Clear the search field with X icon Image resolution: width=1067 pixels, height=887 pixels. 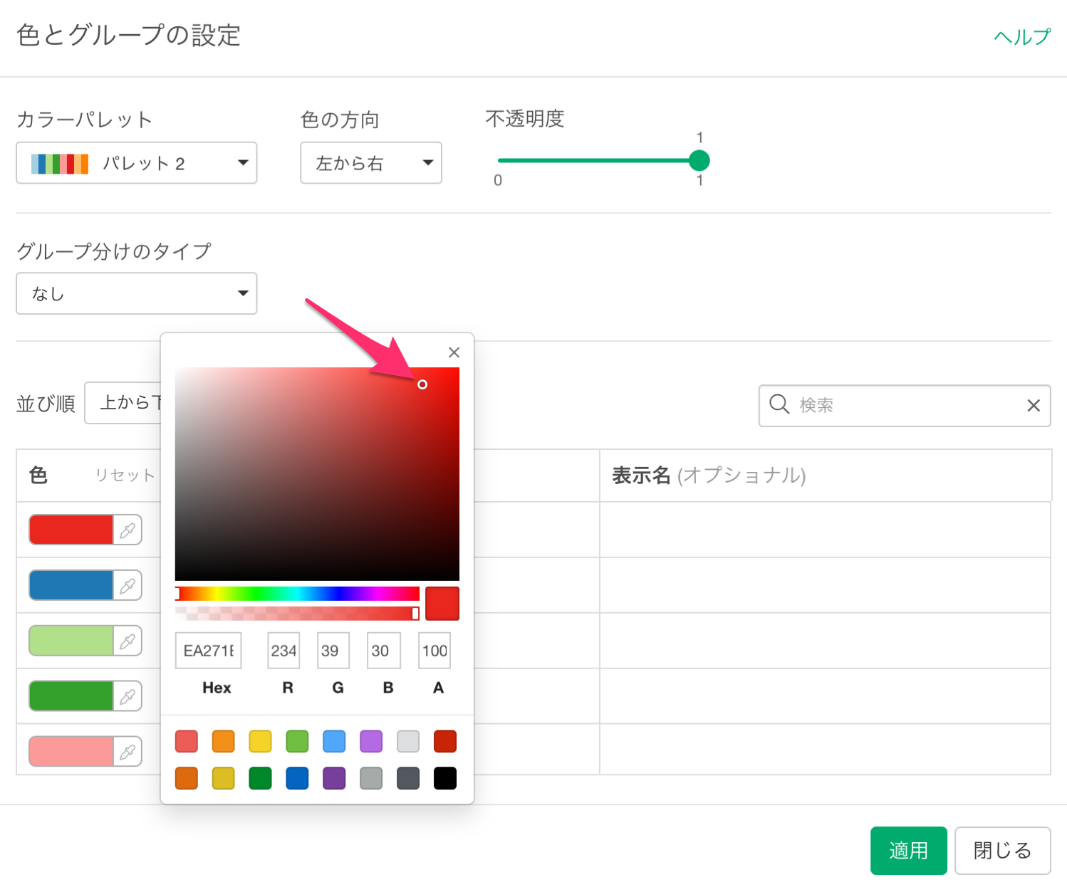coord(1034,406)
